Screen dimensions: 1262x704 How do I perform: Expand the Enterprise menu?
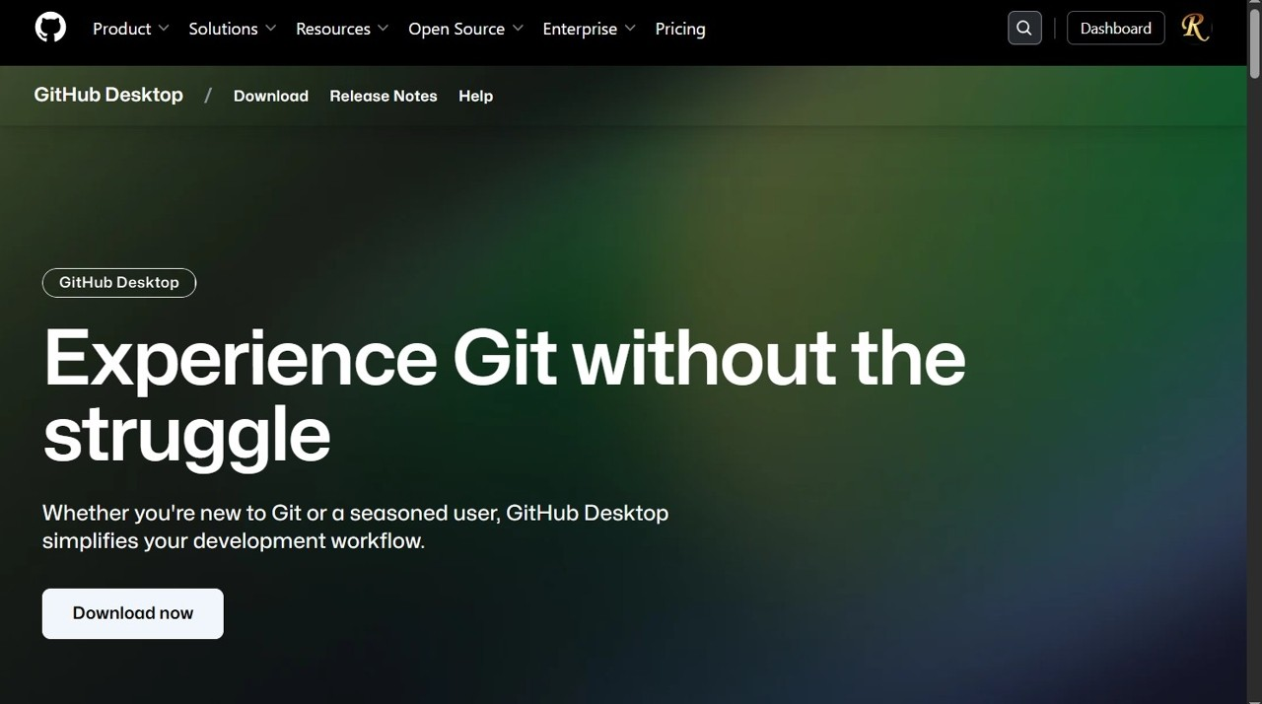pyautogui.click(x=590, y=29)
